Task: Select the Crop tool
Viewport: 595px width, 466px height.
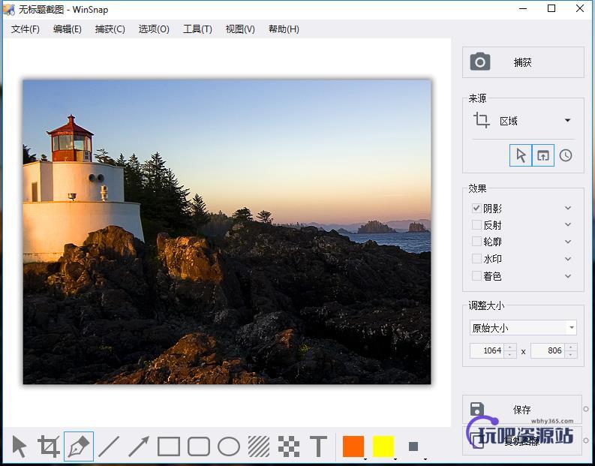Action: point(49,446)
